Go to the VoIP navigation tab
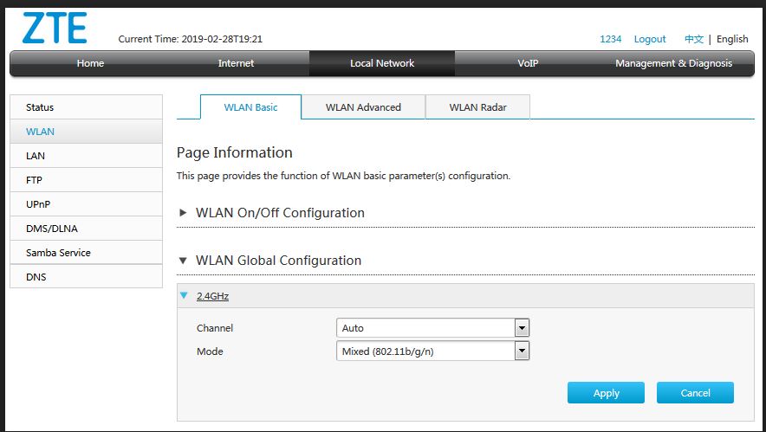This screenshot has width=766, height=432. pos(528,63)
